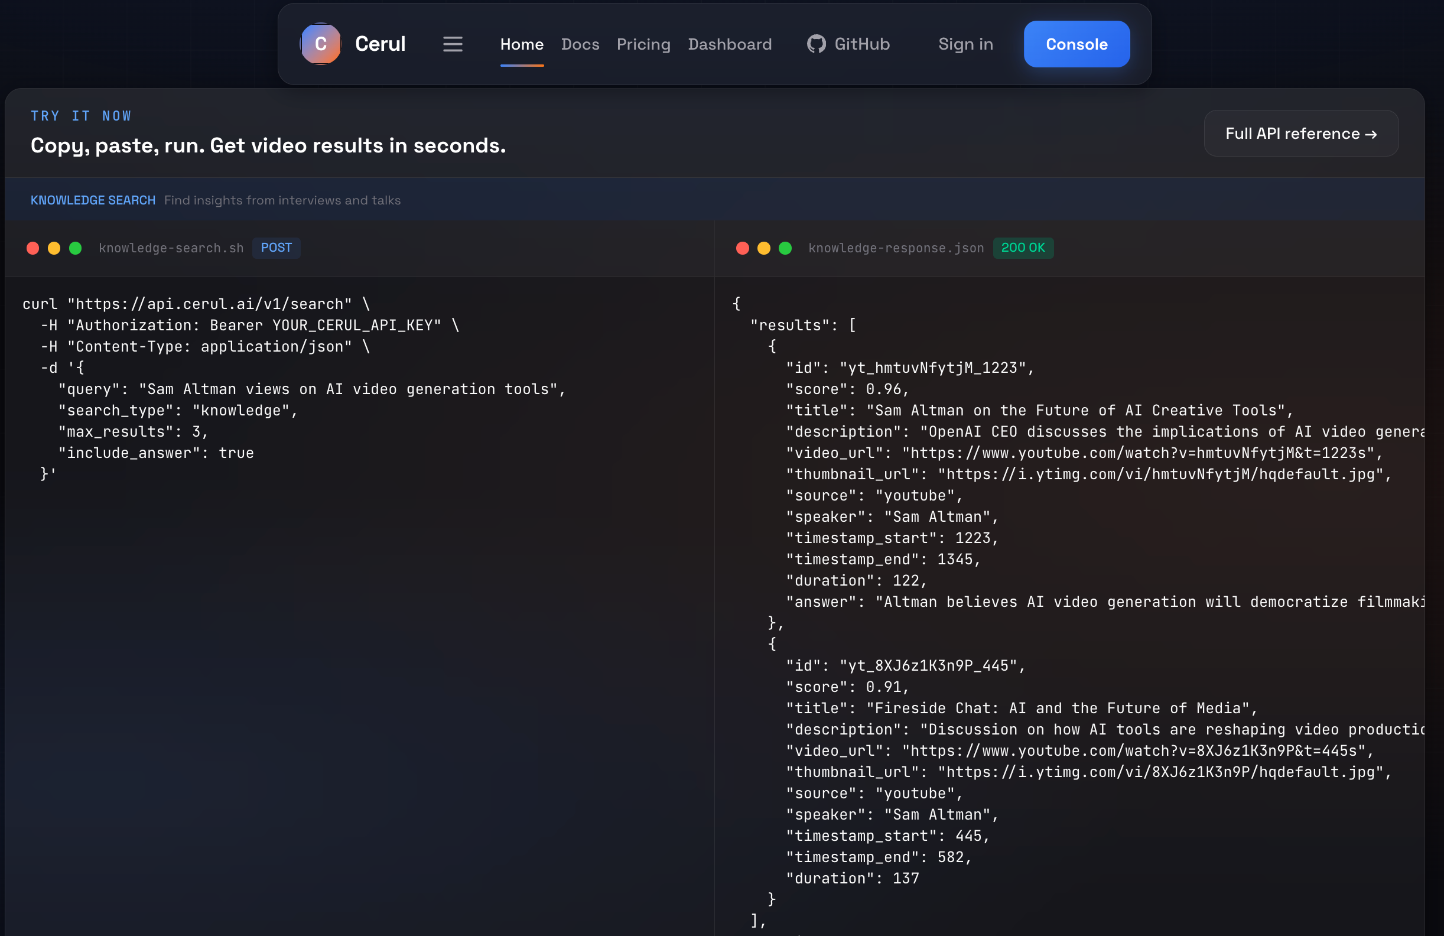This screenshot has width=1444, height=936.
Task: Click the yellow dot on knowledge-search.sh window
Action: (54, 248)
